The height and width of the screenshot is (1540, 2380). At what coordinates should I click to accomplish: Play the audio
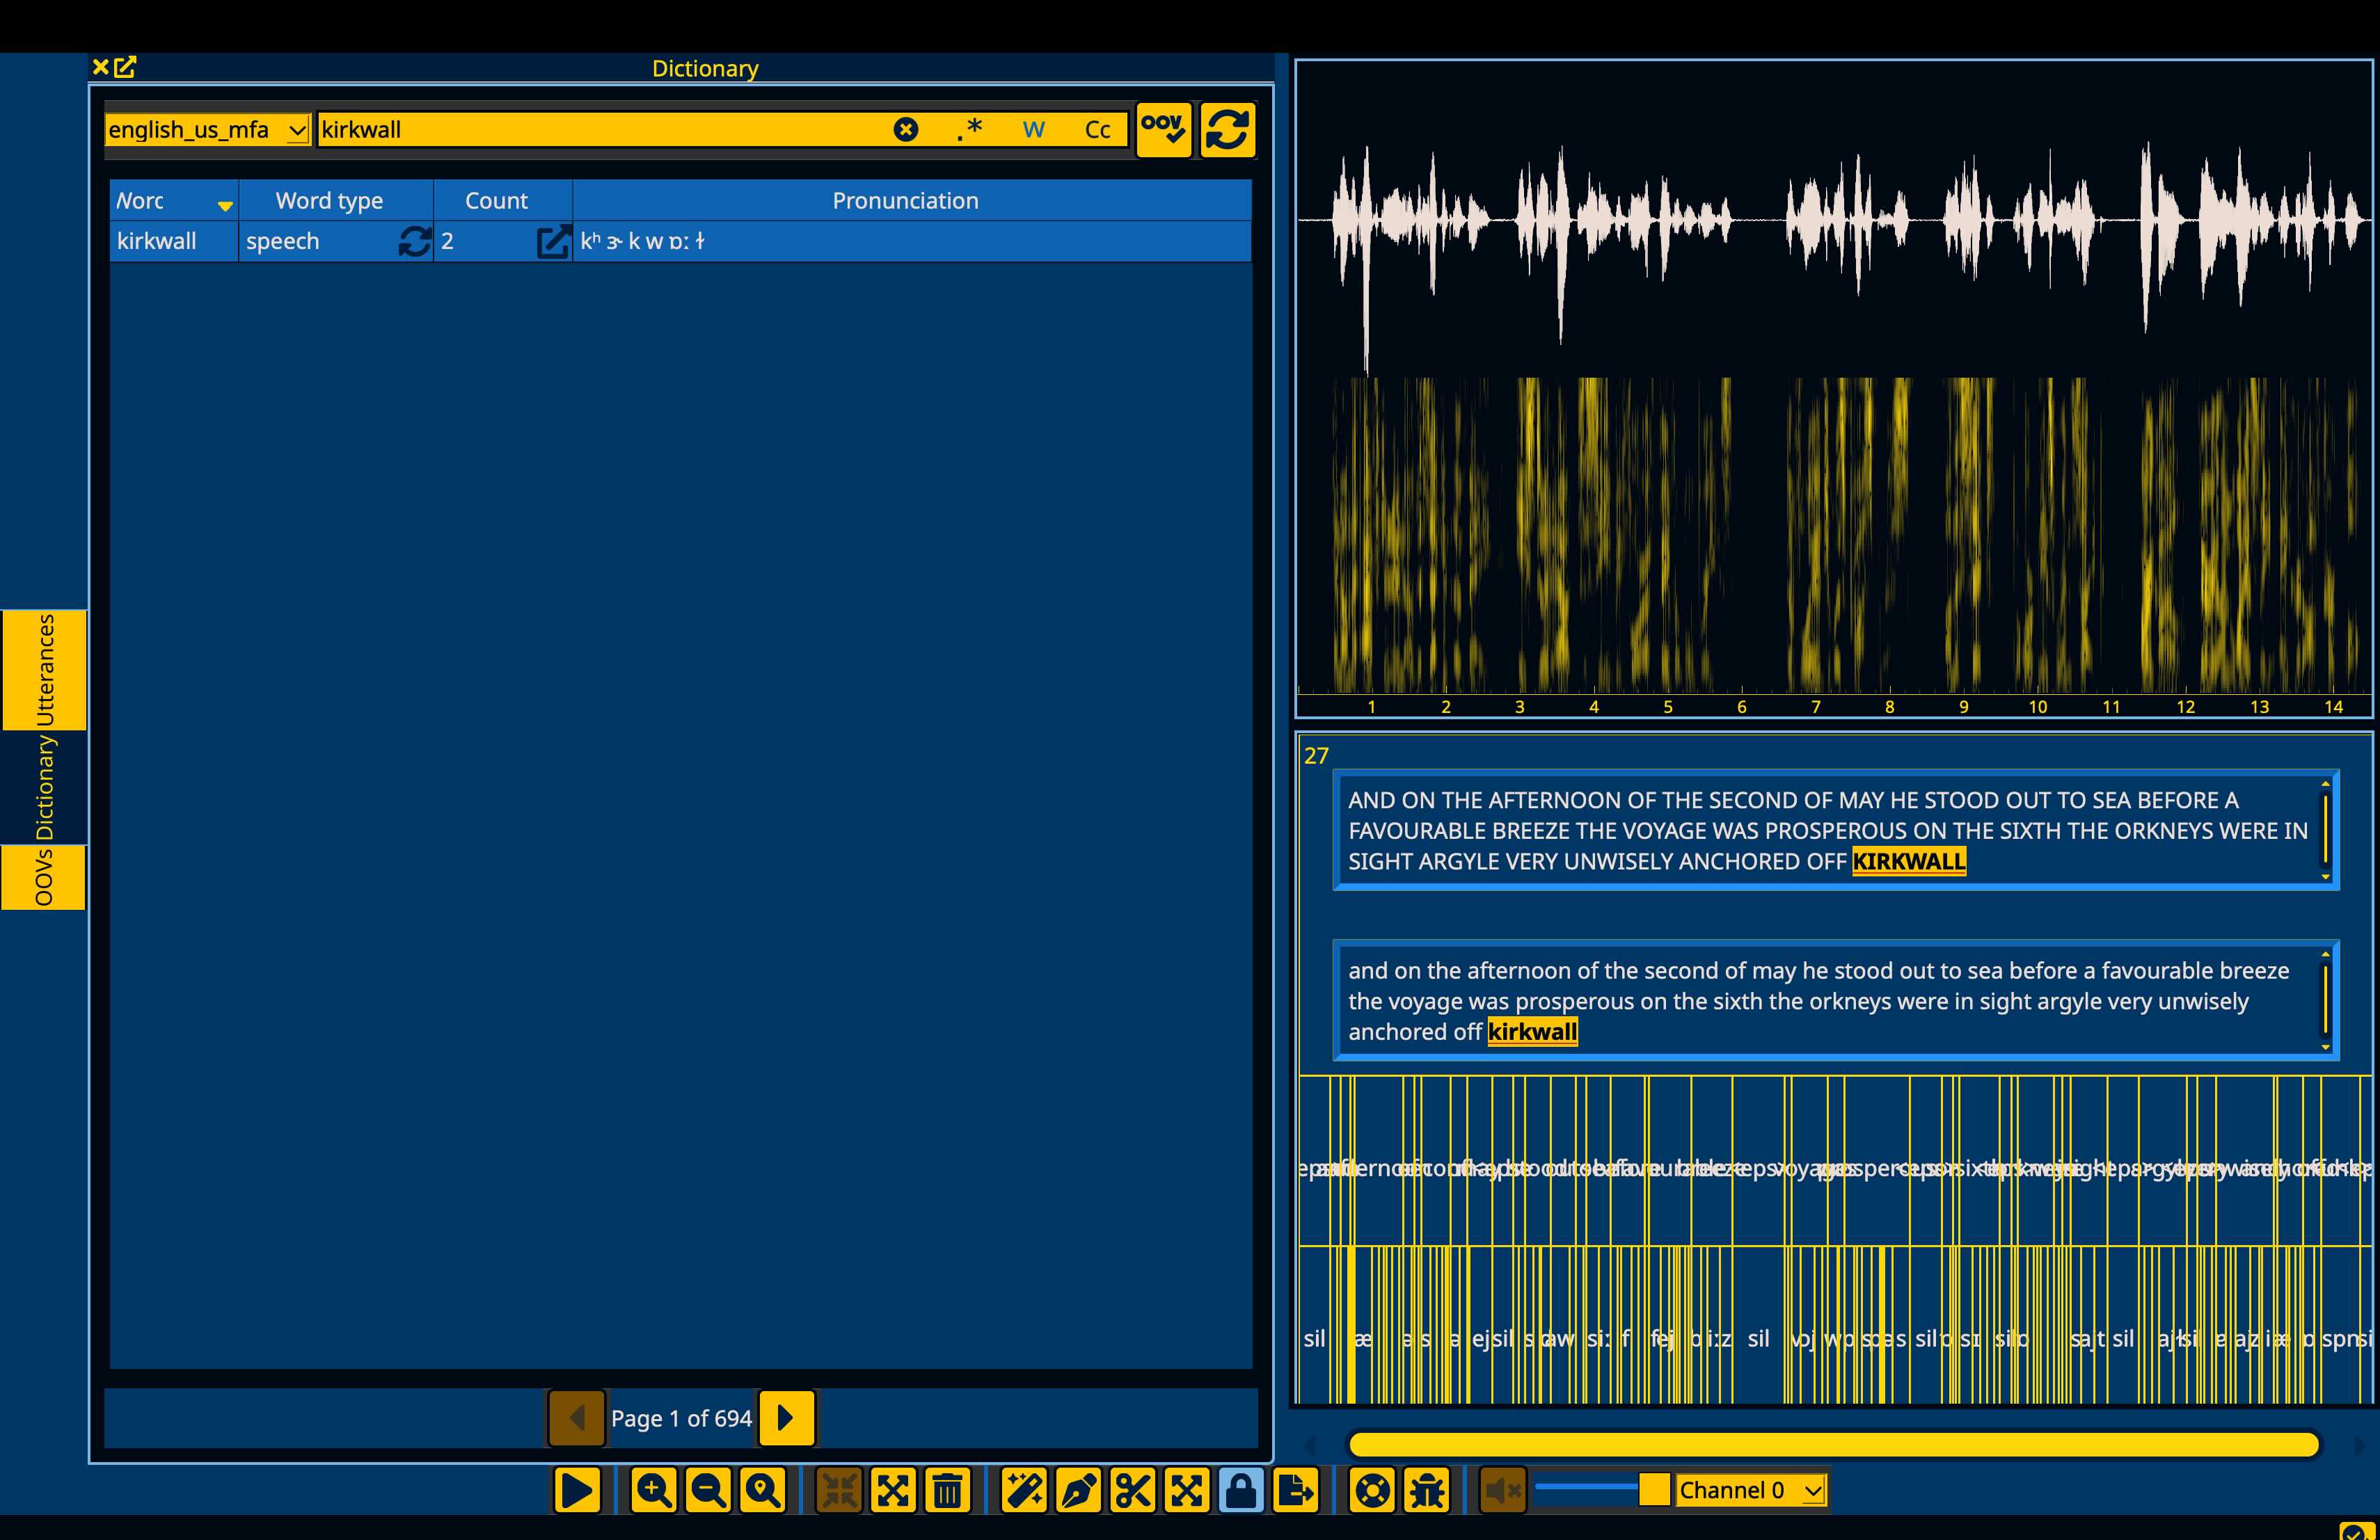(x=577, y=1490)
